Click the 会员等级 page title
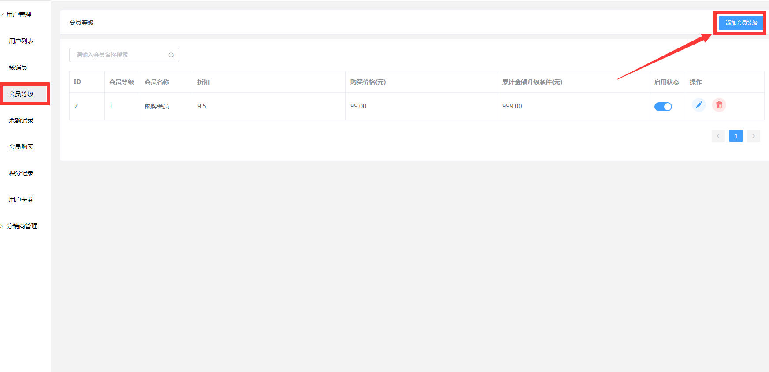Viewport: 769px width, 372px height. click(82, 22)
